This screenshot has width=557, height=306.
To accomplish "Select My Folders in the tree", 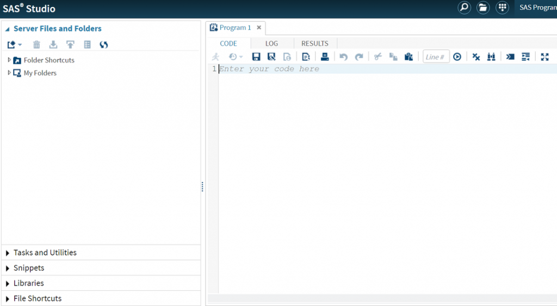I will coord(40,73).
